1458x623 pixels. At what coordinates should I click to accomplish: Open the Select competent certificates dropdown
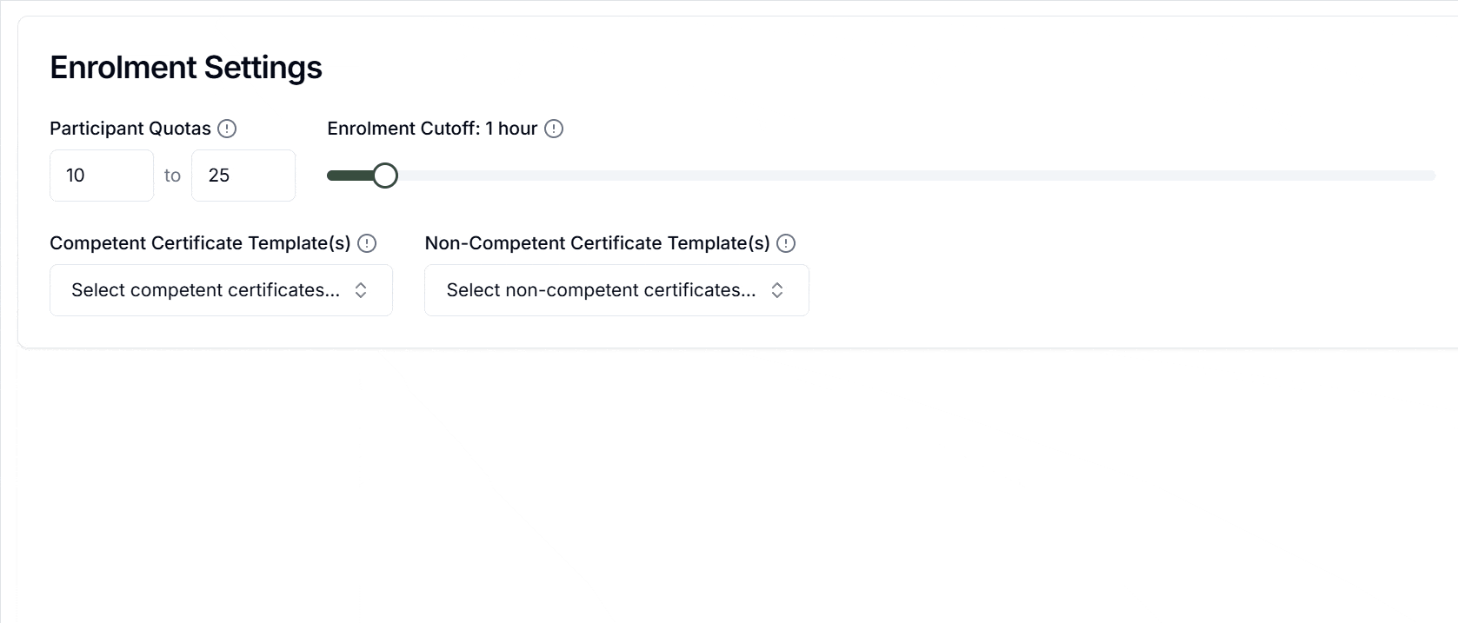point(221,290)
